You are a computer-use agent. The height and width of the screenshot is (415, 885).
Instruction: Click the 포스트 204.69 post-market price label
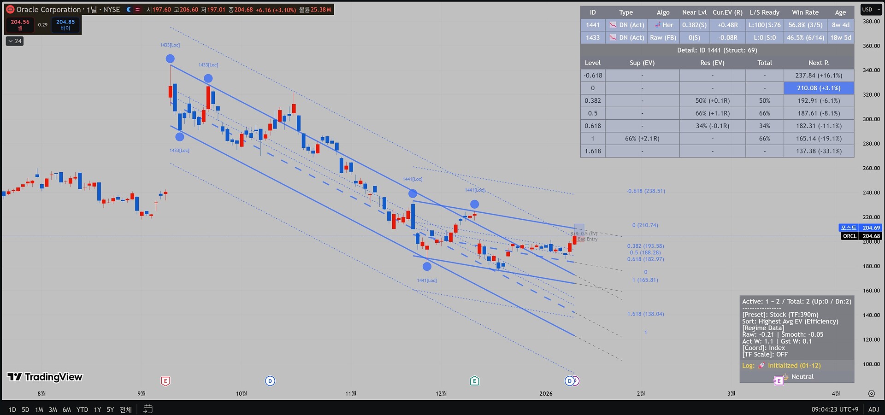860,228
